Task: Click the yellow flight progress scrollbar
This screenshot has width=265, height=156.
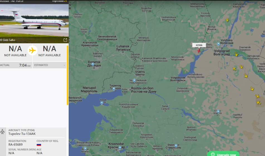Action: tap(68, 75)
